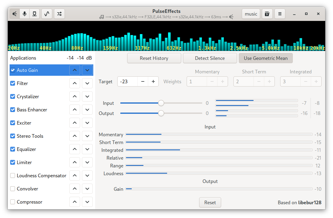Open the music presets dropdown
The height and width of the screenshot is (218, 333).
click(251, 14)
